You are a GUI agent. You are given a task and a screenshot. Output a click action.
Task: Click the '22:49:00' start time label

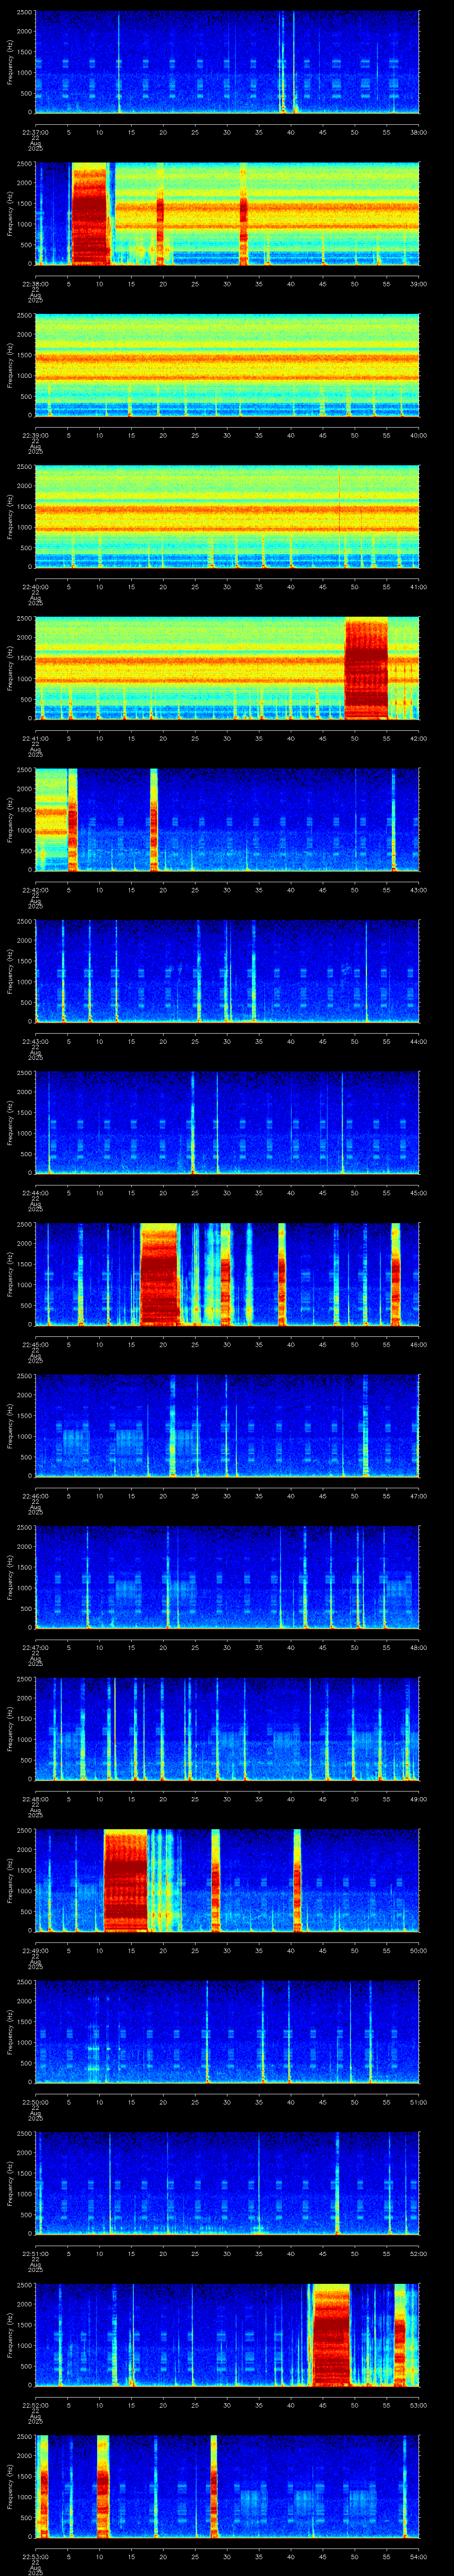click(35, 1950)
